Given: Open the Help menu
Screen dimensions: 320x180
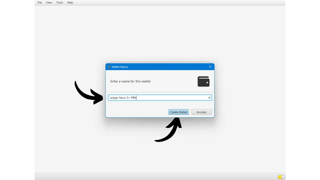Looking at the screenshot, I should click(70, 2).
